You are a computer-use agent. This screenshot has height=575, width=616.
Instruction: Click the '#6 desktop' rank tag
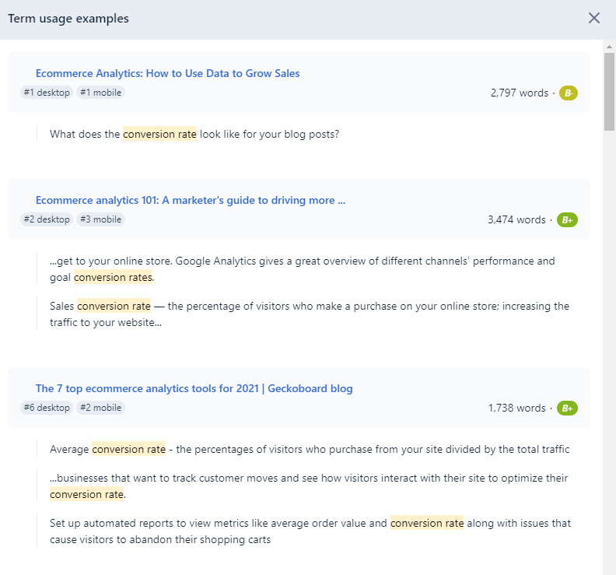pyautogui.click(x=47, y=408)
